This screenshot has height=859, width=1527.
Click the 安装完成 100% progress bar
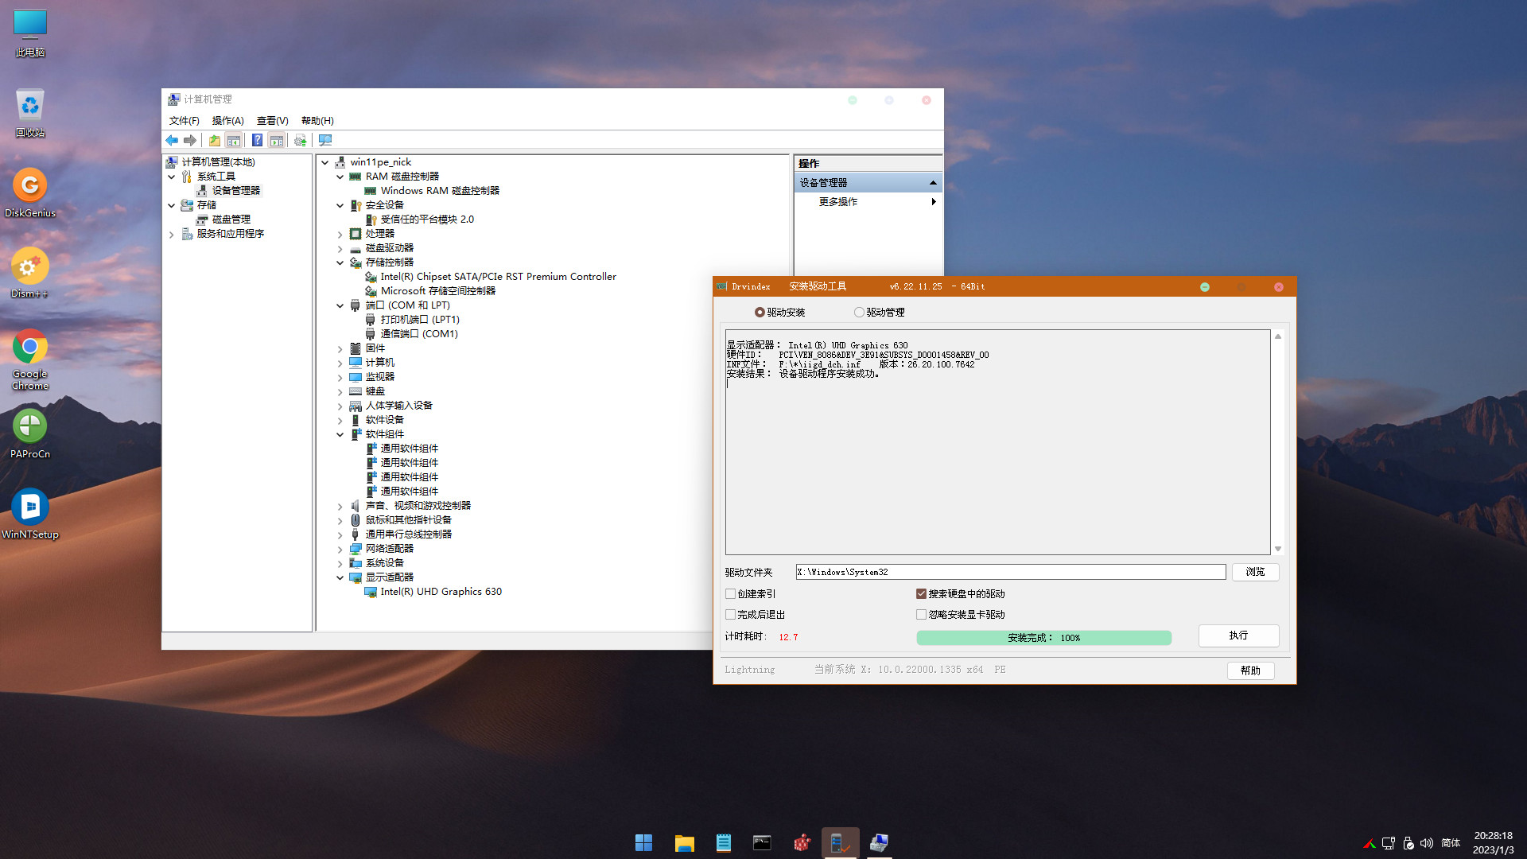pyautogui.click(x=1043, y=638)
